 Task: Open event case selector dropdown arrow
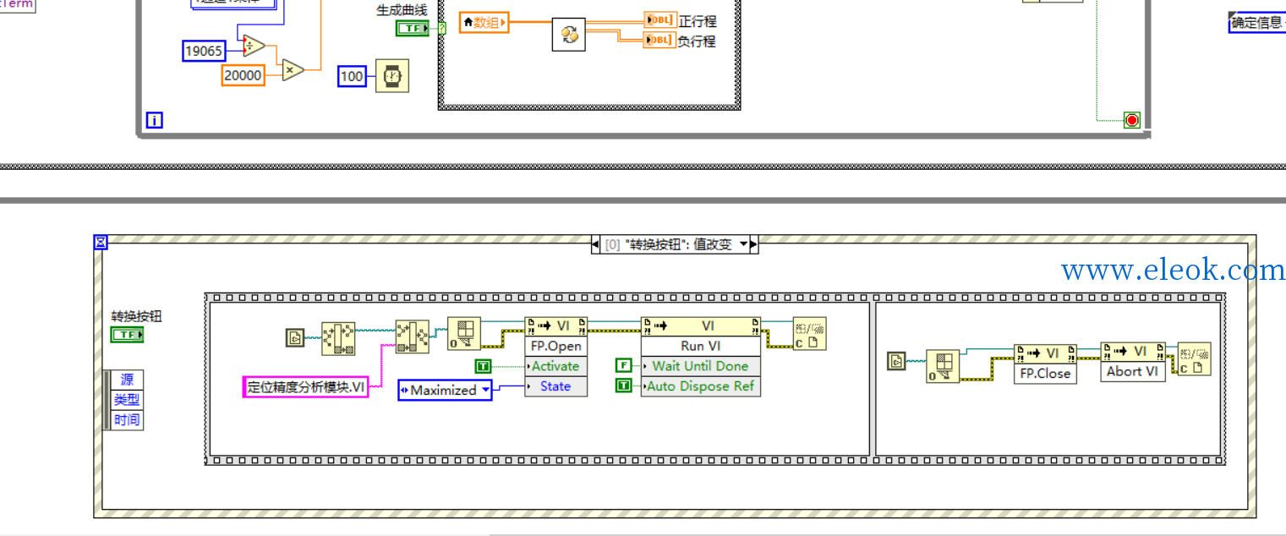click(x=743, y=244)
